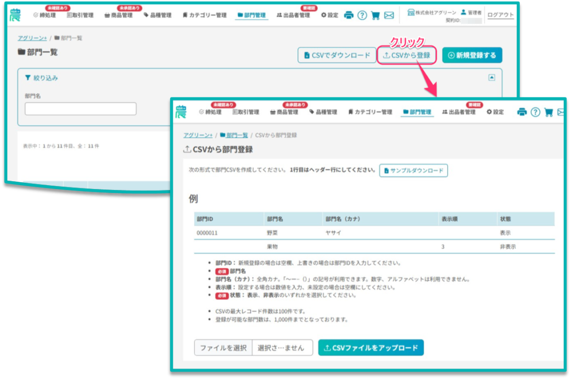Click the app logo on the 部門一覧 page
The image size is (571, 379).
[15, 15]
